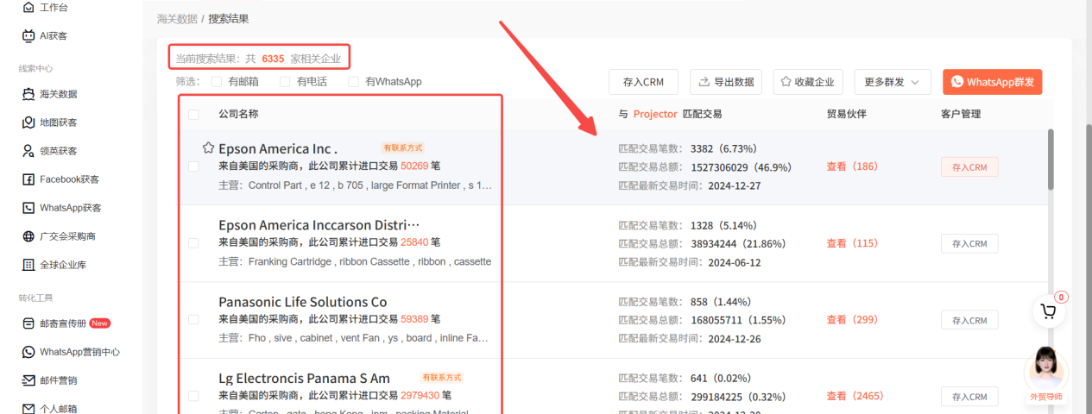
Task: Click import count 2979430
Action: [x=420, y=395]
